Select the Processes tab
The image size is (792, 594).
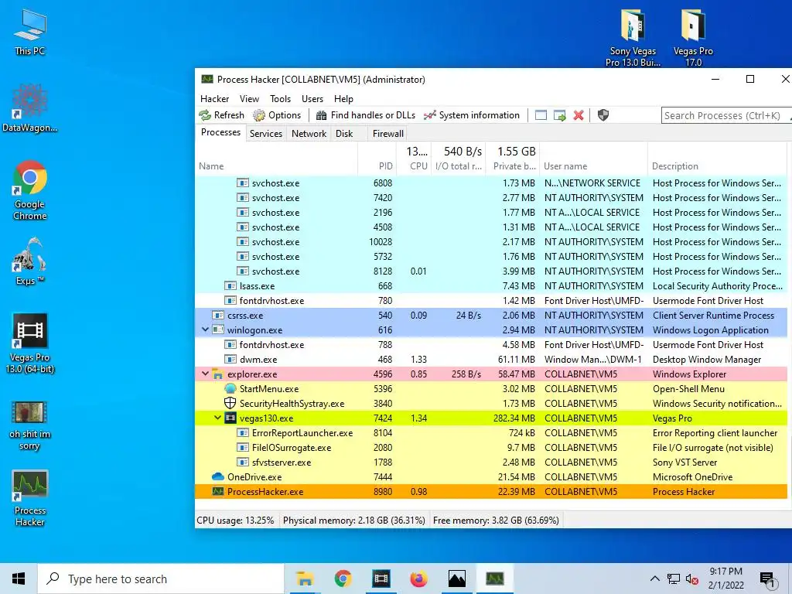[x=220, y=132]
